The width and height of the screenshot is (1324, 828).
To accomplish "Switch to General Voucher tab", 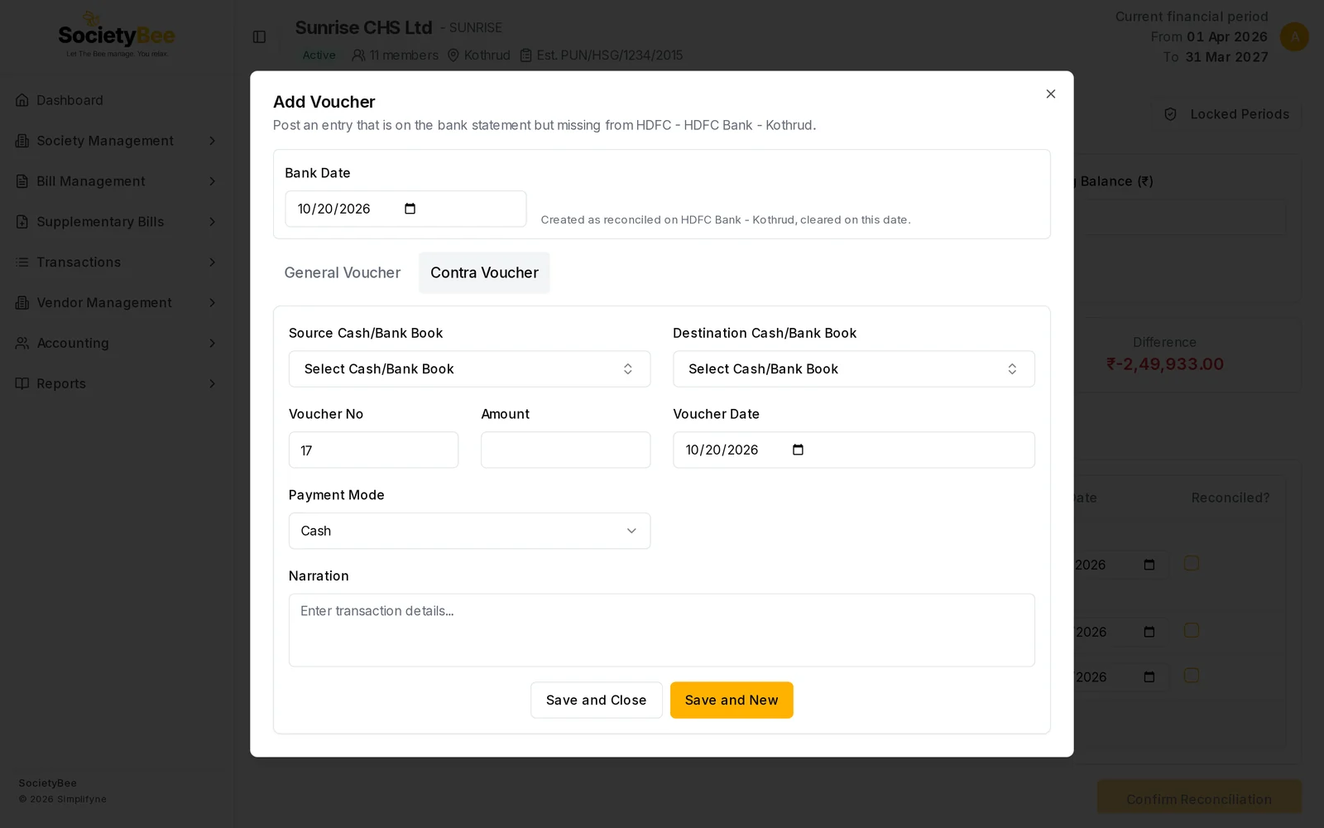I will (x=343, y=273).
